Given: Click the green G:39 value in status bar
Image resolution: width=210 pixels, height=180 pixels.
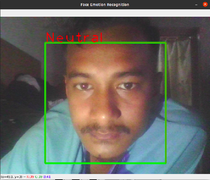Looking at the screenshot, I should pos(39,177).
